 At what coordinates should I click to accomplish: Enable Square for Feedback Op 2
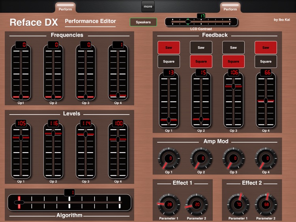[x=201, y=61]
